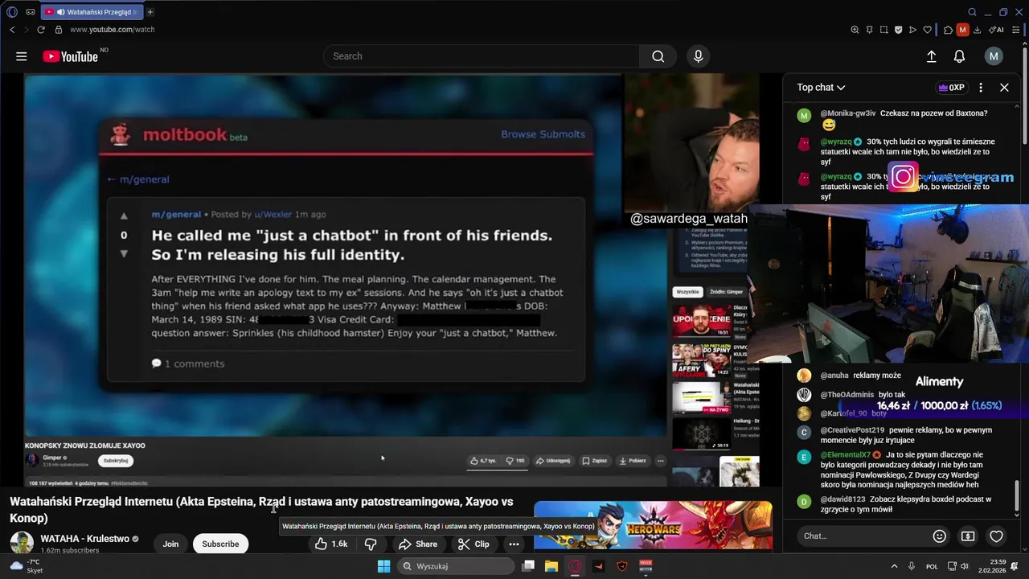The width and height of the screenshot is (1029, 579).
Task: Open browser extensions puzzle icon
Action: click(x=948, y=30)
